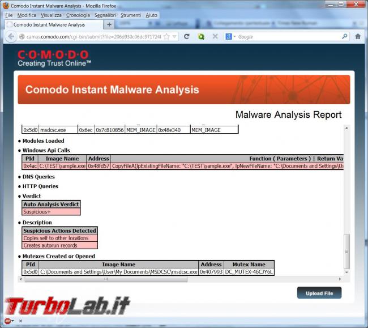This screenshot has height=328, width=368.
Task: Click the Firefox back arrow button
Action: pos(11,37)
